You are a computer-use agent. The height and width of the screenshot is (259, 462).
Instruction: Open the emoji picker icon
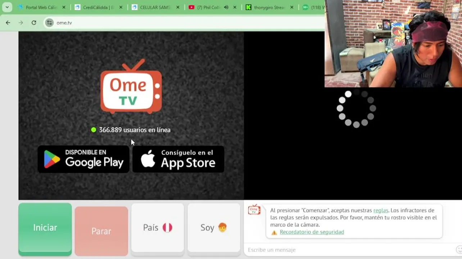tap(459, 250)
